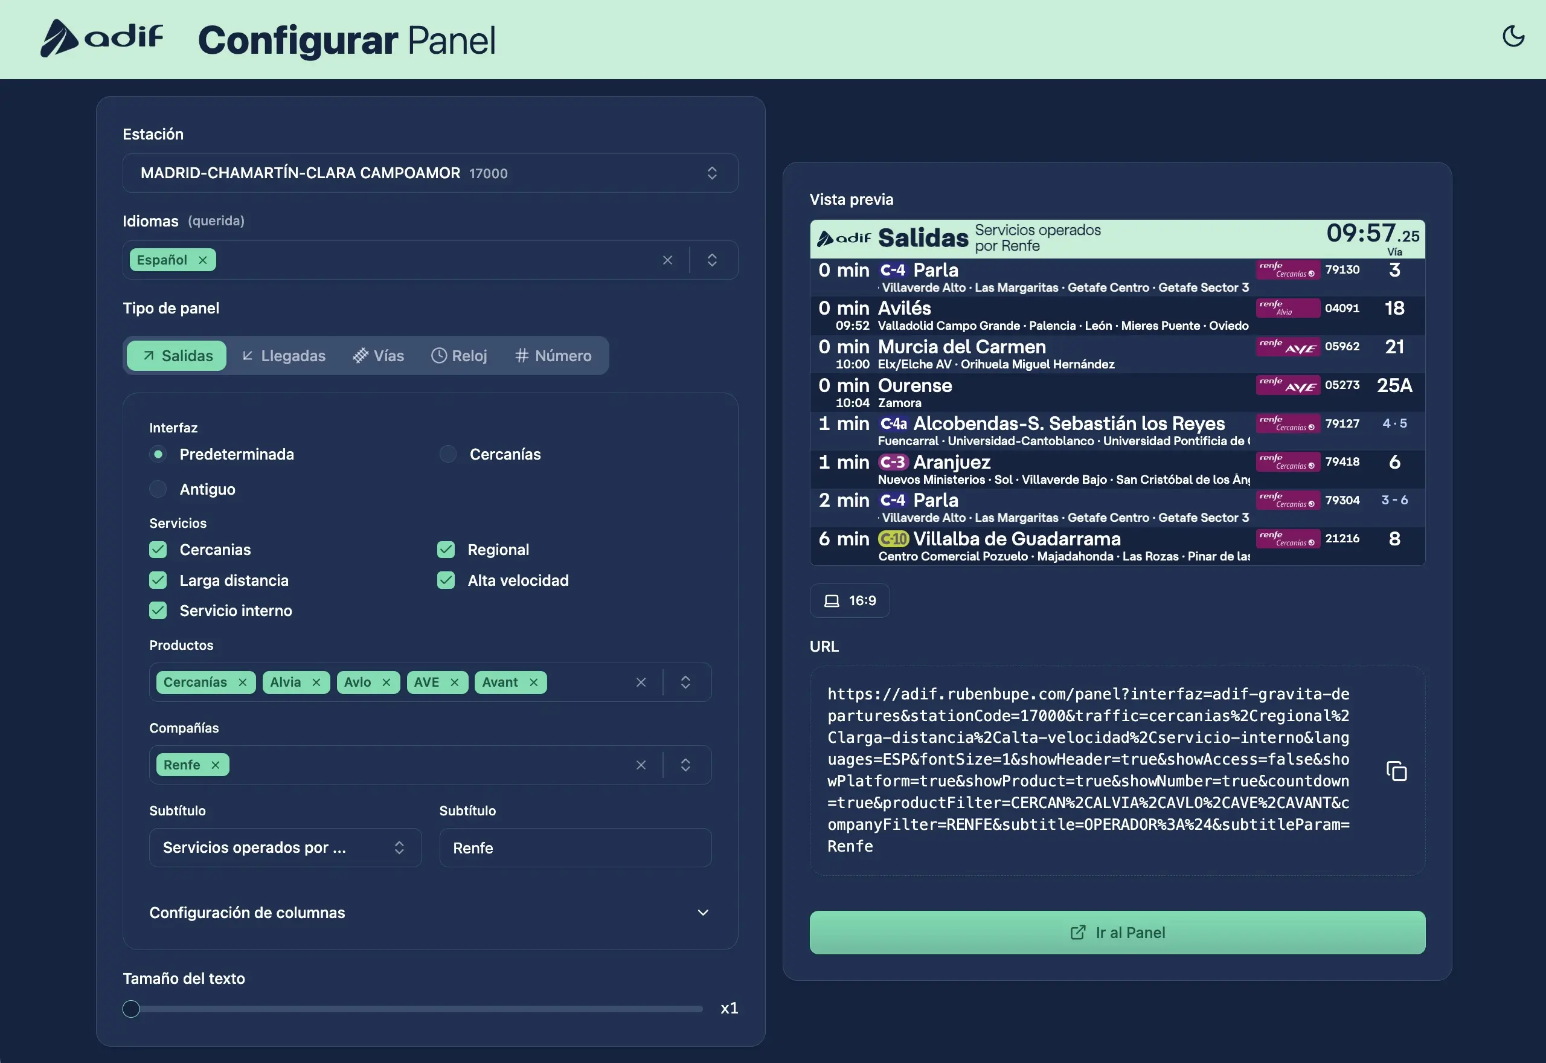Move the Tamaño del texto slider handle
Viewport: 1546px width, 1063px height.
coord(131,1010)
